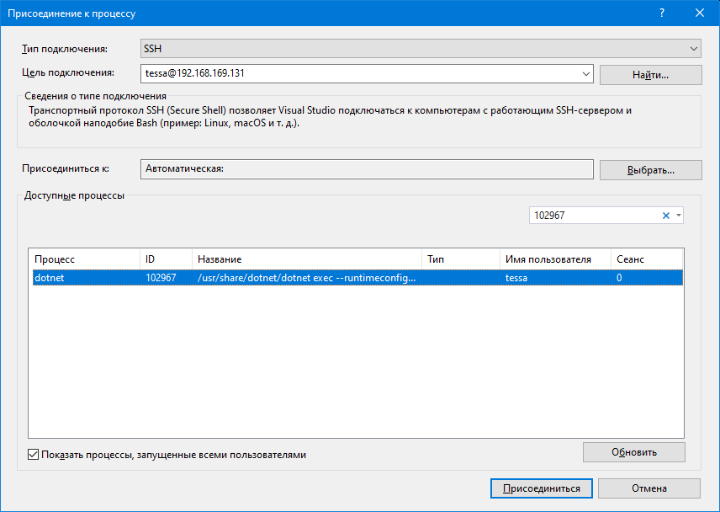720x512 pixels.
Task: Close the attach to process dialog
Action: click(700, 13)
